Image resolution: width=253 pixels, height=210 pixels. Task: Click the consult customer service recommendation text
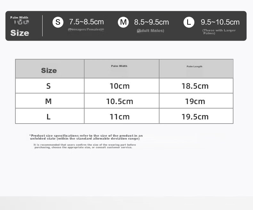click(85, 146)
